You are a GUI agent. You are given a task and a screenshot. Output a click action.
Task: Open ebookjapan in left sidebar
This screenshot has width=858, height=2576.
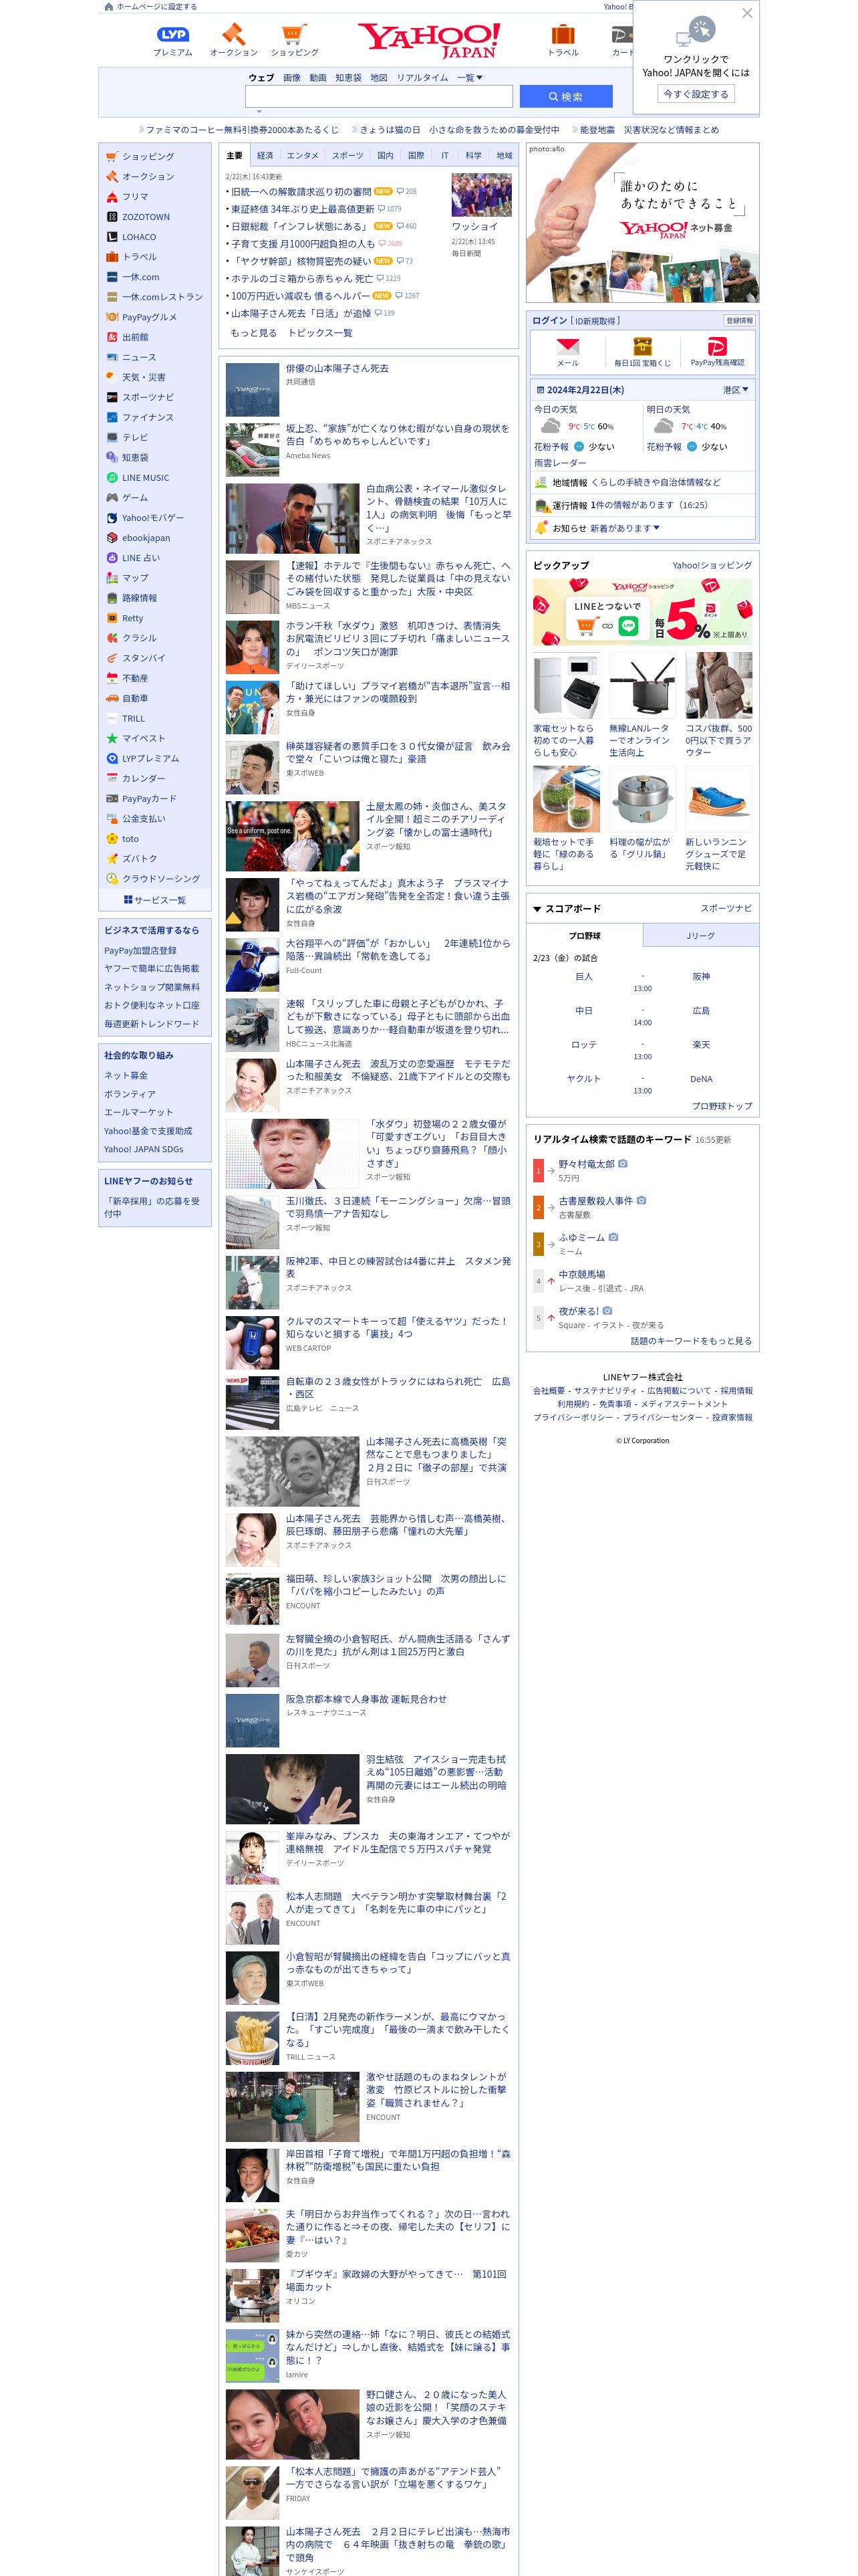[x=146, y=538]
